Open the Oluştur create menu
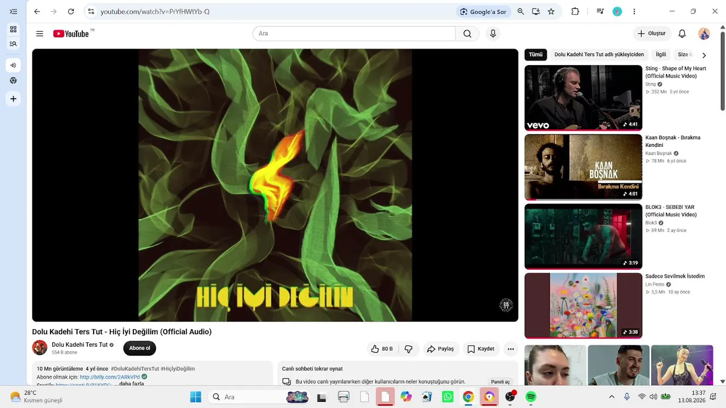 652,33
